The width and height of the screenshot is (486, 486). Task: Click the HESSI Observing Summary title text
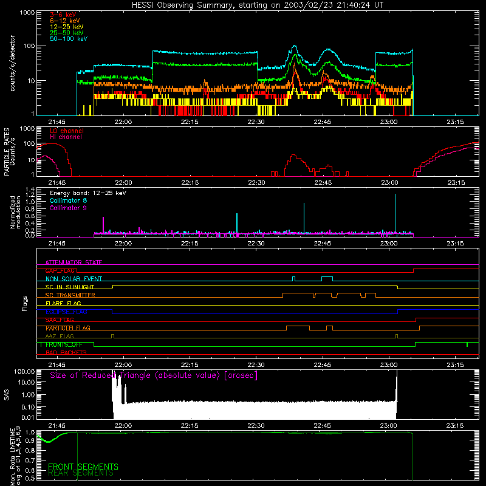click(258, 5)
